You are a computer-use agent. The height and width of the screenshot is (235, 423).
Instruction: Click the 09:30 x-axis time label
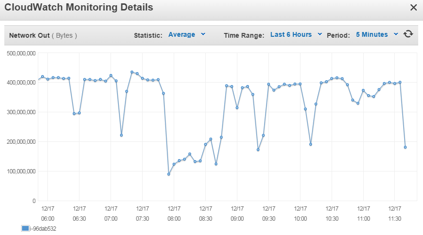coord(269,219)
